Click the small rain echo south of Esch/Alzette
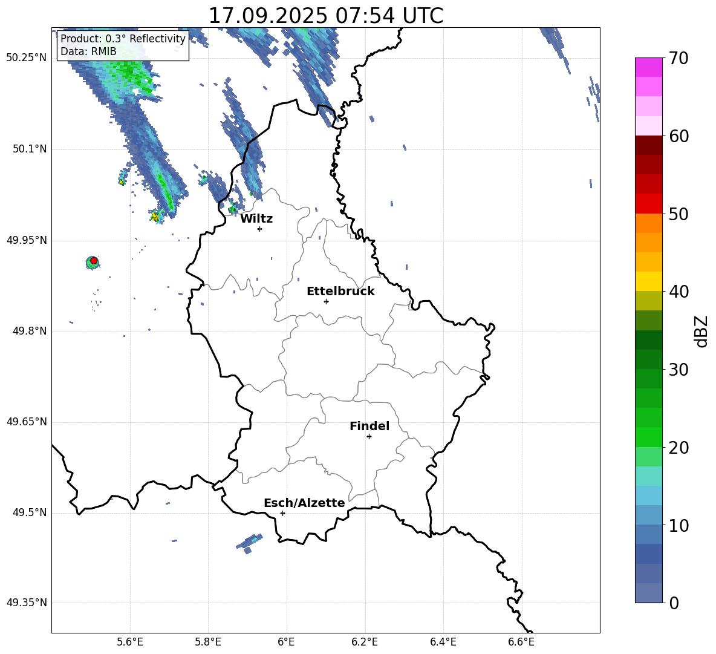The image size is (716, 654). (x=249, y=543)
